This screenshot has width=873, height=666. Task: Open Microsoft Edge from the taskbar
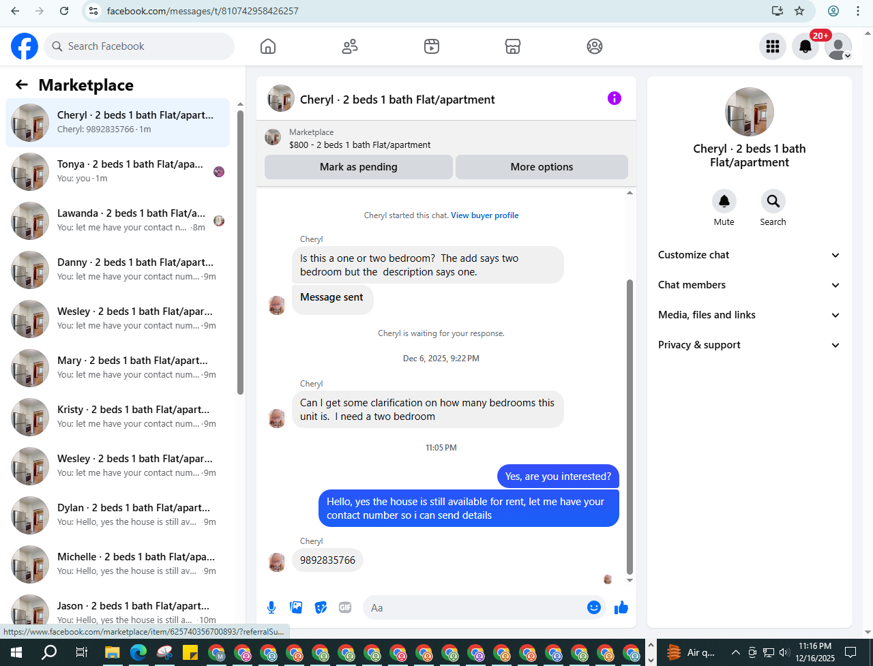click(x=138, y=652)
